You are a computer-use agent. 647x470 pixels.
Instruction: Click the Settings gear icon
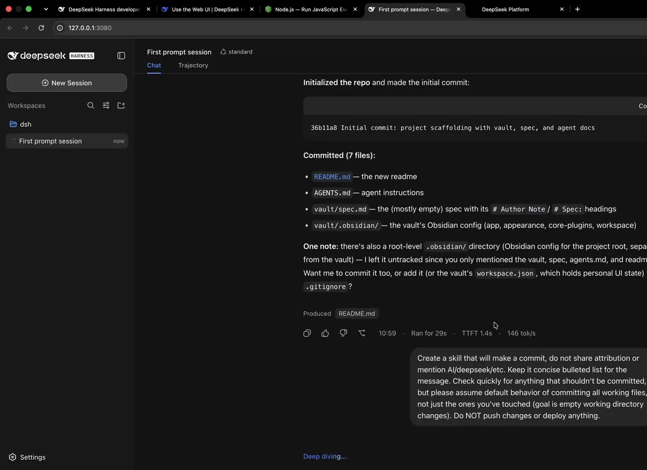coord(13,457)
